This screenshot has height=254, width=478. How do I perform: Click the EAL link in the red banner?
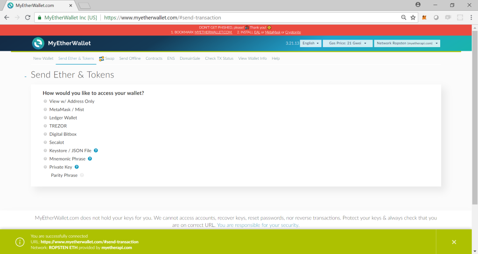pos(257,32)
